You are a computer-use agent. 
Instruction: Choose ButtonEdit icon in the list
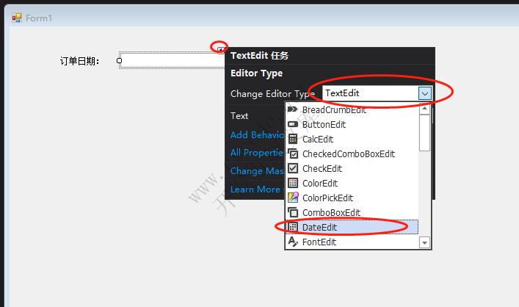click(x=293, y=124)
